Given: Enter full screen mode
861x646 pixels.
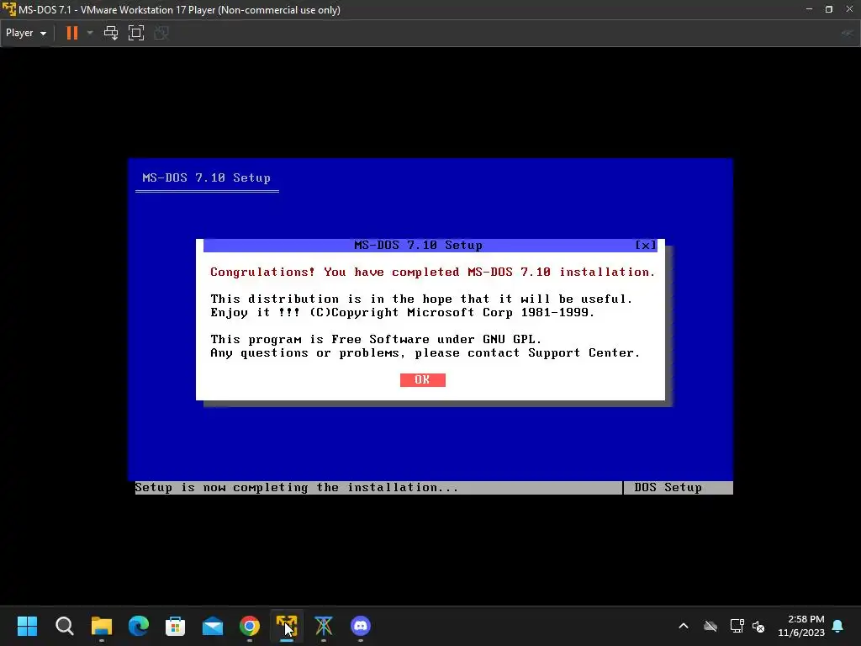Looking at the screenshot, I should [x=136, y=33].
